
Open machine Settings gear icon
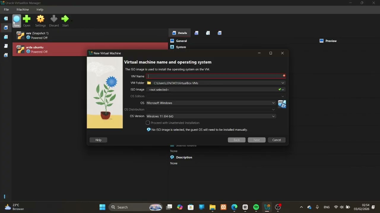(40, 21)
